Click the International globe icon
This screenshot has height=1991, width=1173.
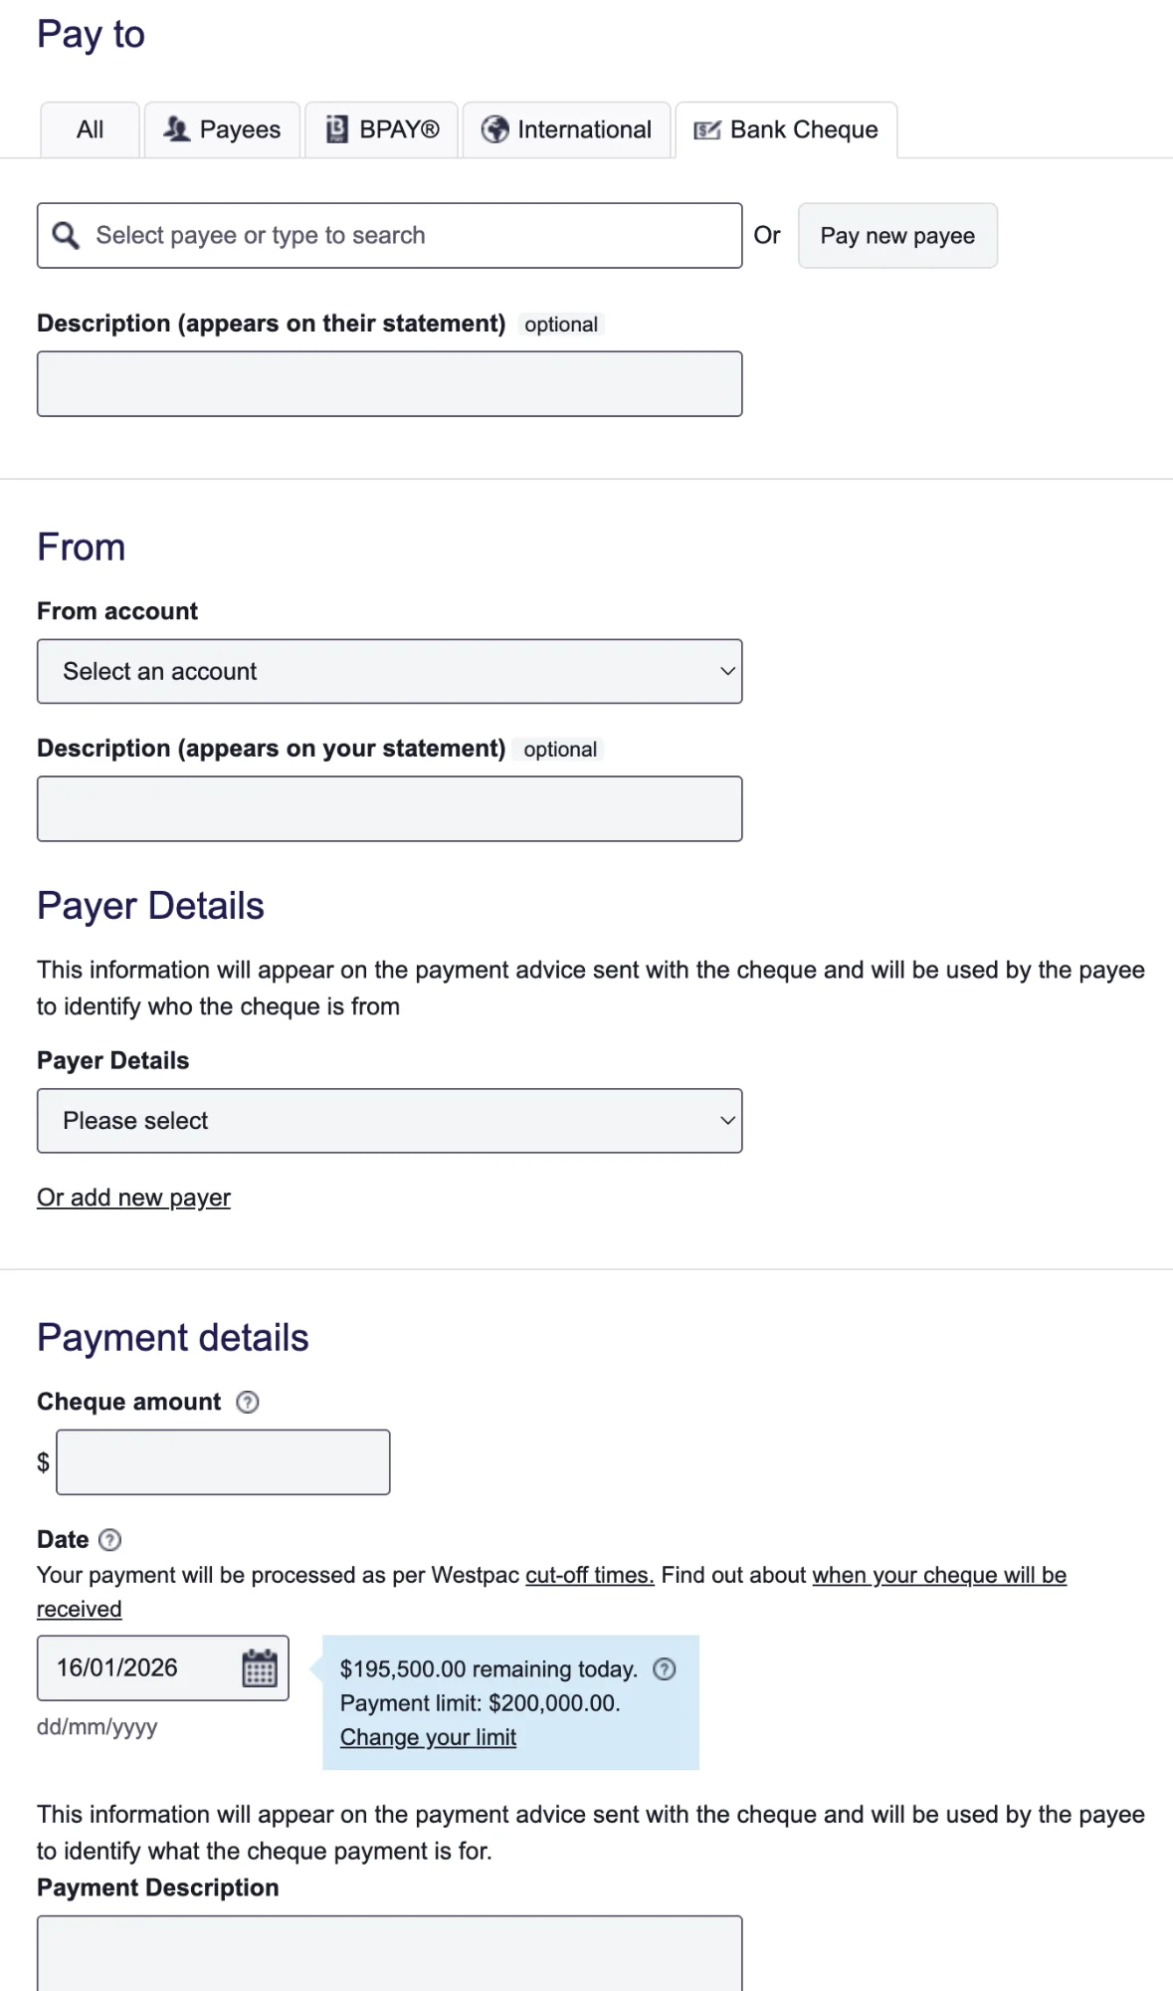tap(494, 128)
